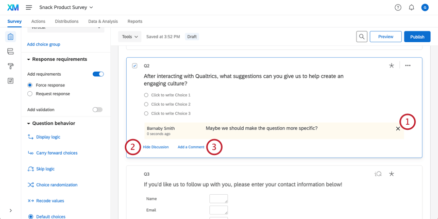Open the notifications bell

(x=411, y=8)
